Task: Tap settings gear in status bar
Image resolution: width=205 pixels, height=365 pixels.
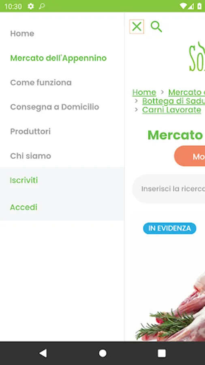Action: pyautogui.click(x=30, y=6)
